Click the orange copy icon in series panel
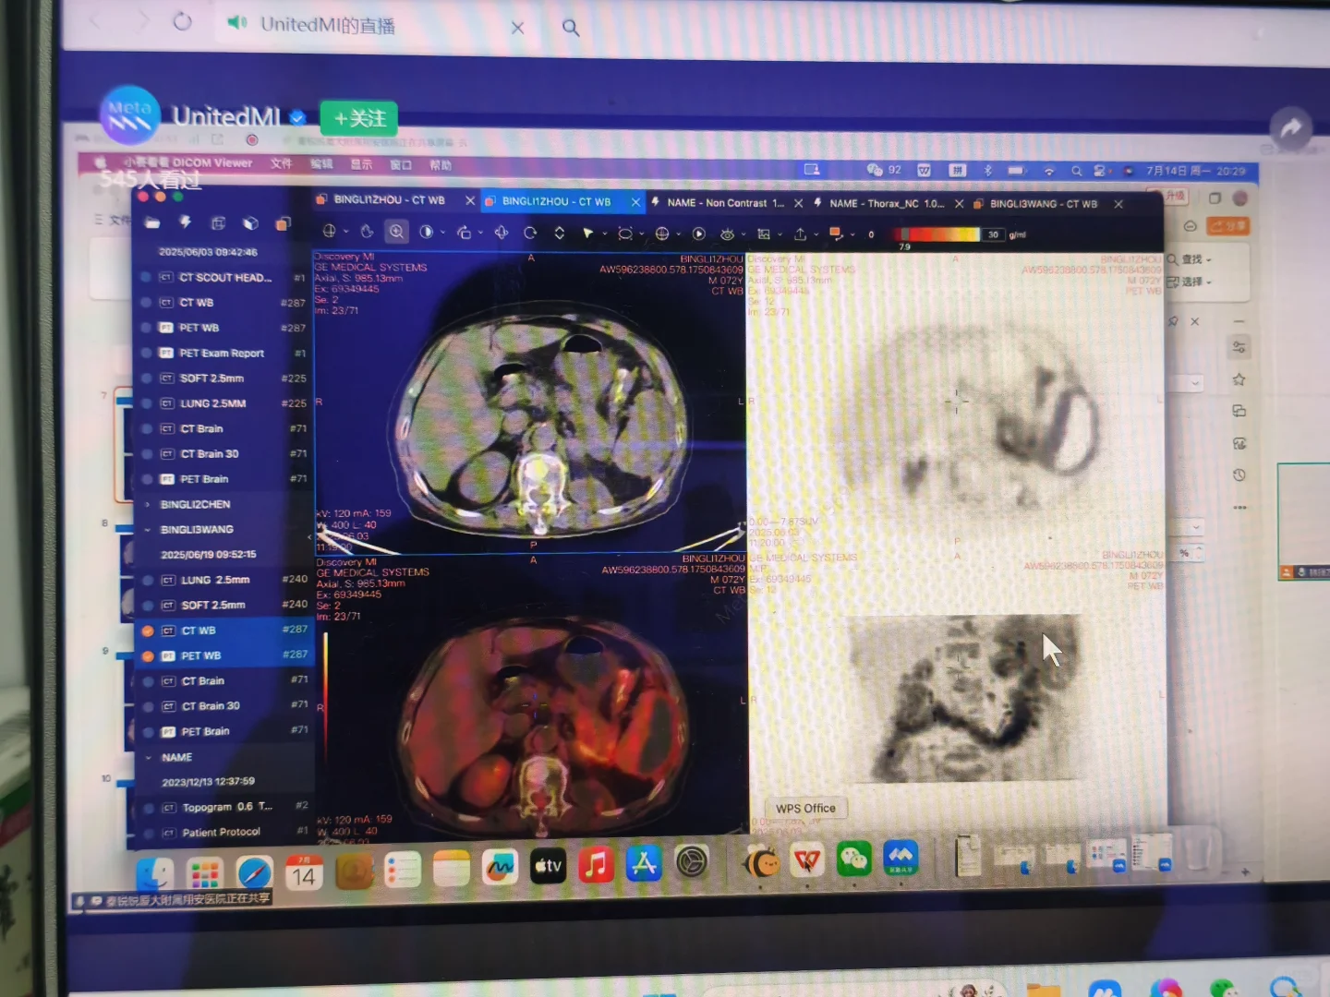Screen dimensions: 1330x997 284,223
